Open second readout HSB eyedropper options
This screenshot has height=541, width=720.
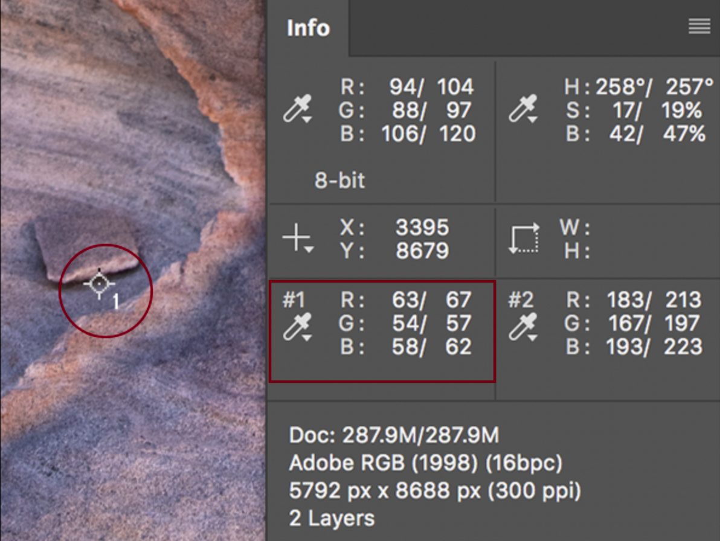524,109
